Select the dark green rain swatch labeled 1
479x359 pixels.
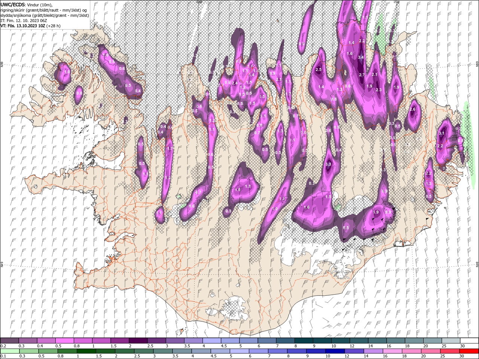click(86, 351)
